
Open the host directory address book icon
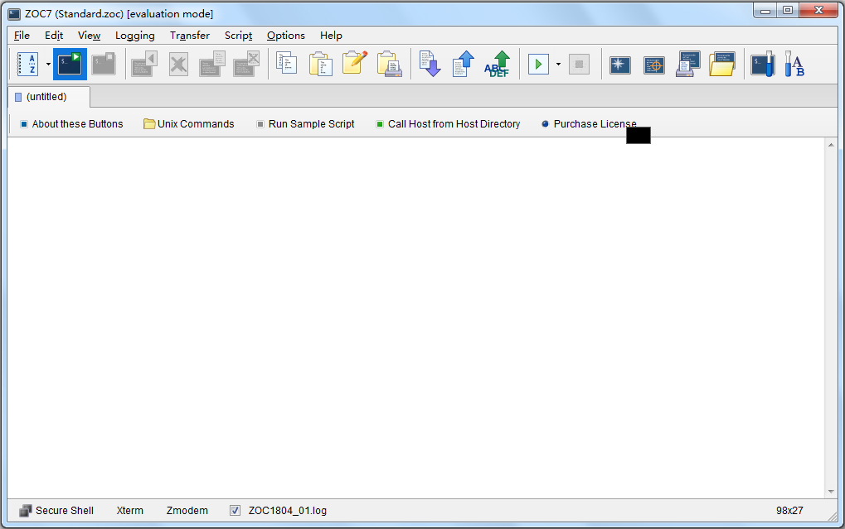pos(27,64)
